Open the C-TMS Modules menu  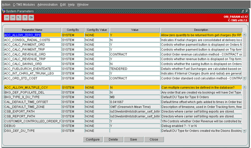tap(24, 5)
